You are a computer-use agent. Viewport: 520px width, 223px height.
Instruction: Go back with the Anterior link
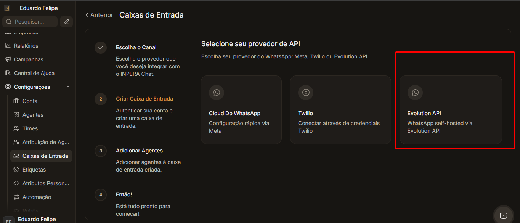(99, 15)
